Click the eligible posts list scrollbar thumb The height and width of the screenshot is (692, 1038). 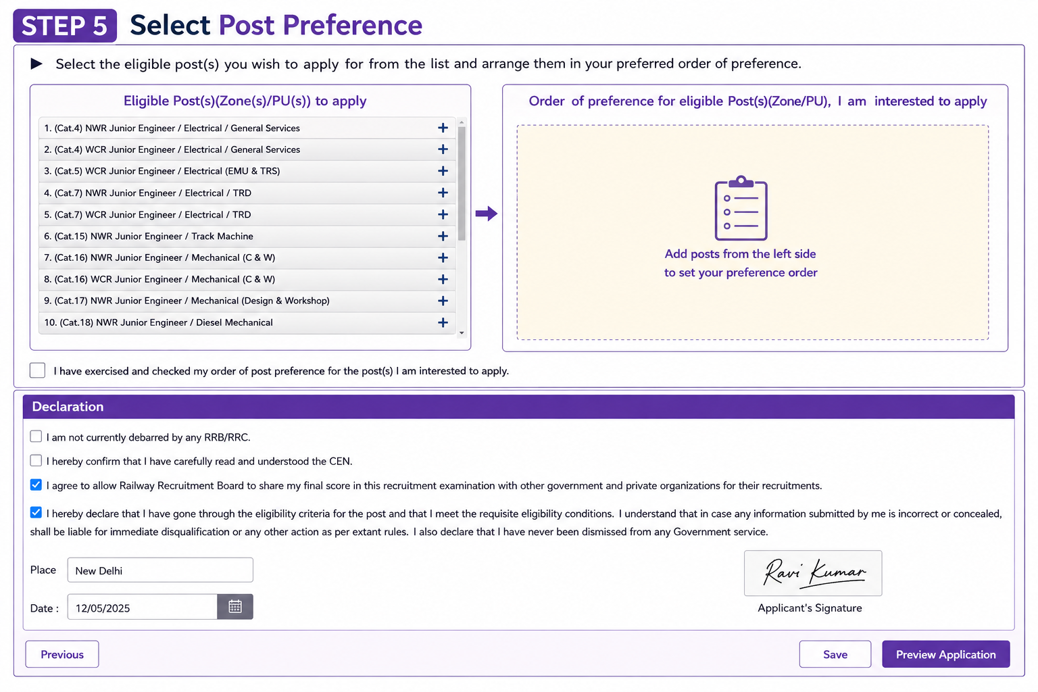tap(462, 184)
